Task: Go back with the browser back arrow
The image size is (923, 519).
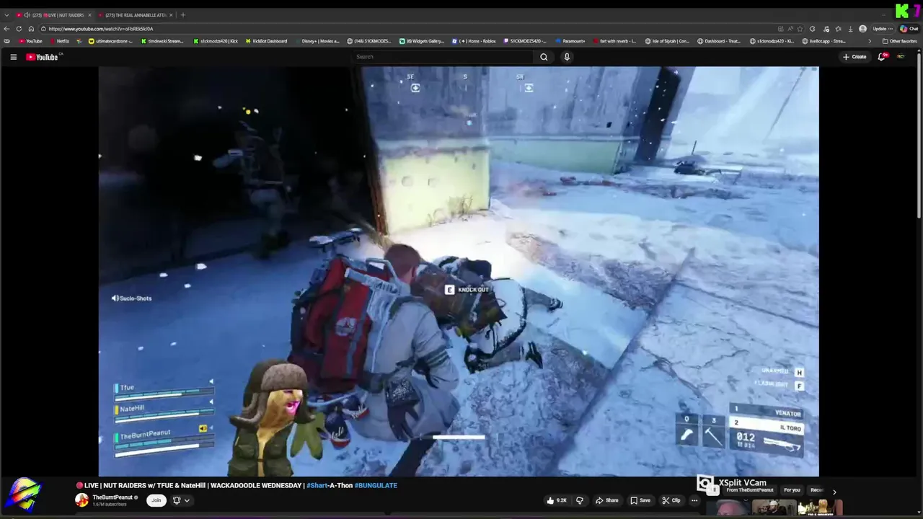Action: (7, 29)
